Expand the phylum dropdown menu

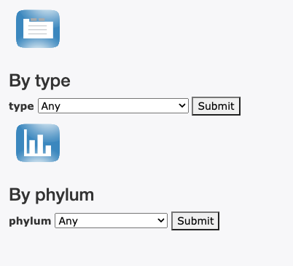pyautogui.click(x=111, y=221)
